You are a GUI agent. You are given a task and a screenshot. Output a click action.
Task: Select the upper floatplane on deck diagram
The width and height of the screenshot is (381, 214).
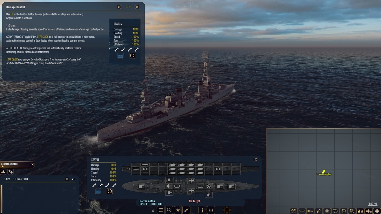point(191,181)
